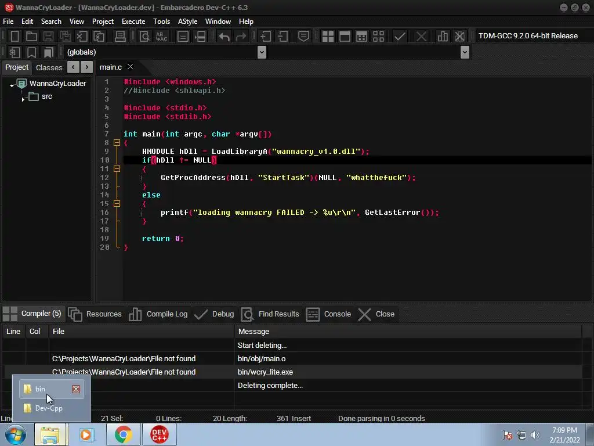This screenshot has width=594, height=446.
Task: Click the Profile bar-chart toolbar icon
Action: tap(442, 36)
